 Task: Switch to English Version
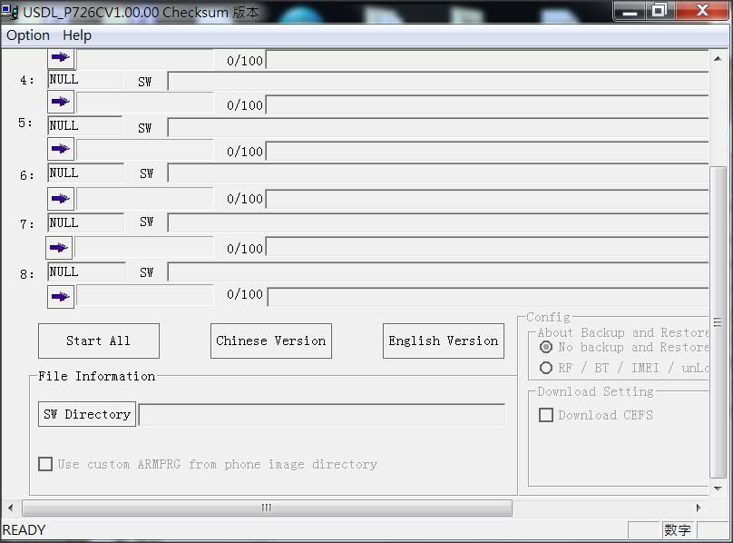(x=444, y=341)
